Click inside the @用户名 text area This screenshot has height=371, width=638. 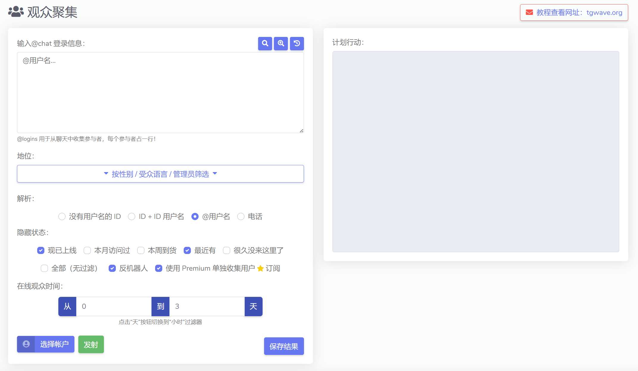pyautogui.click(x=160, y=92)
